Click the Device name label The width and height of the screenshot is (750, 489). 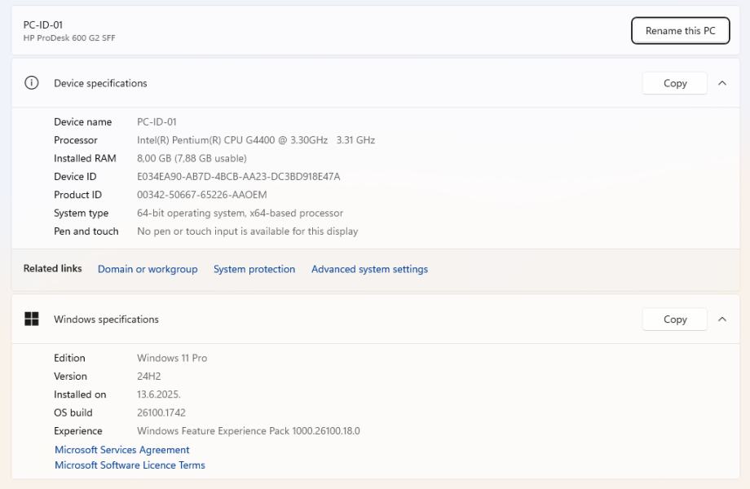[83, 122]
